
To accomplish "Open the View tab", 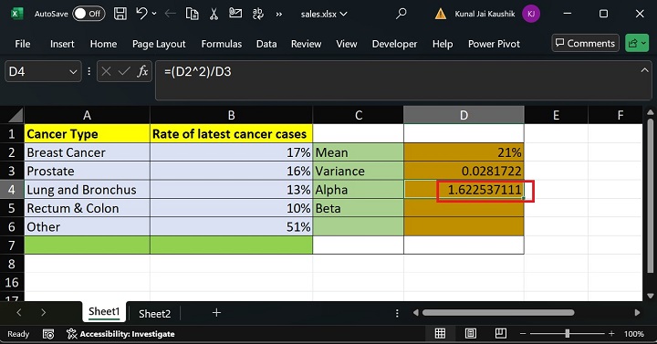I will tap(347, 44).
